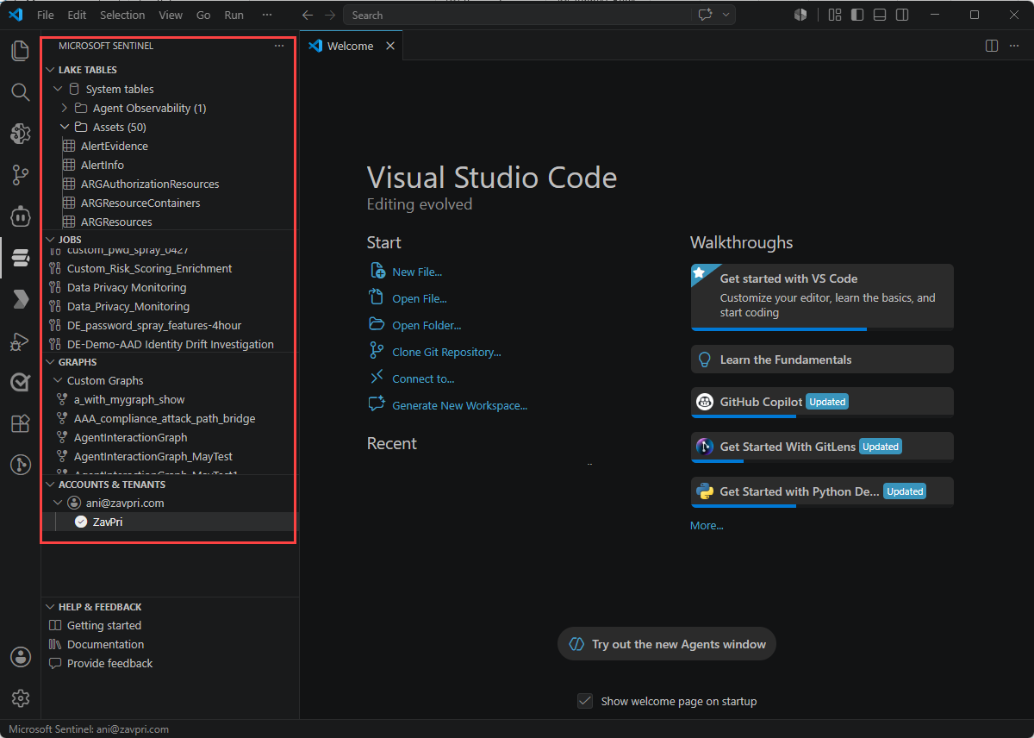This screenshot has height=738, width=1034.
Task: Open the Manage gear icon
Action: tap(20, 698)
